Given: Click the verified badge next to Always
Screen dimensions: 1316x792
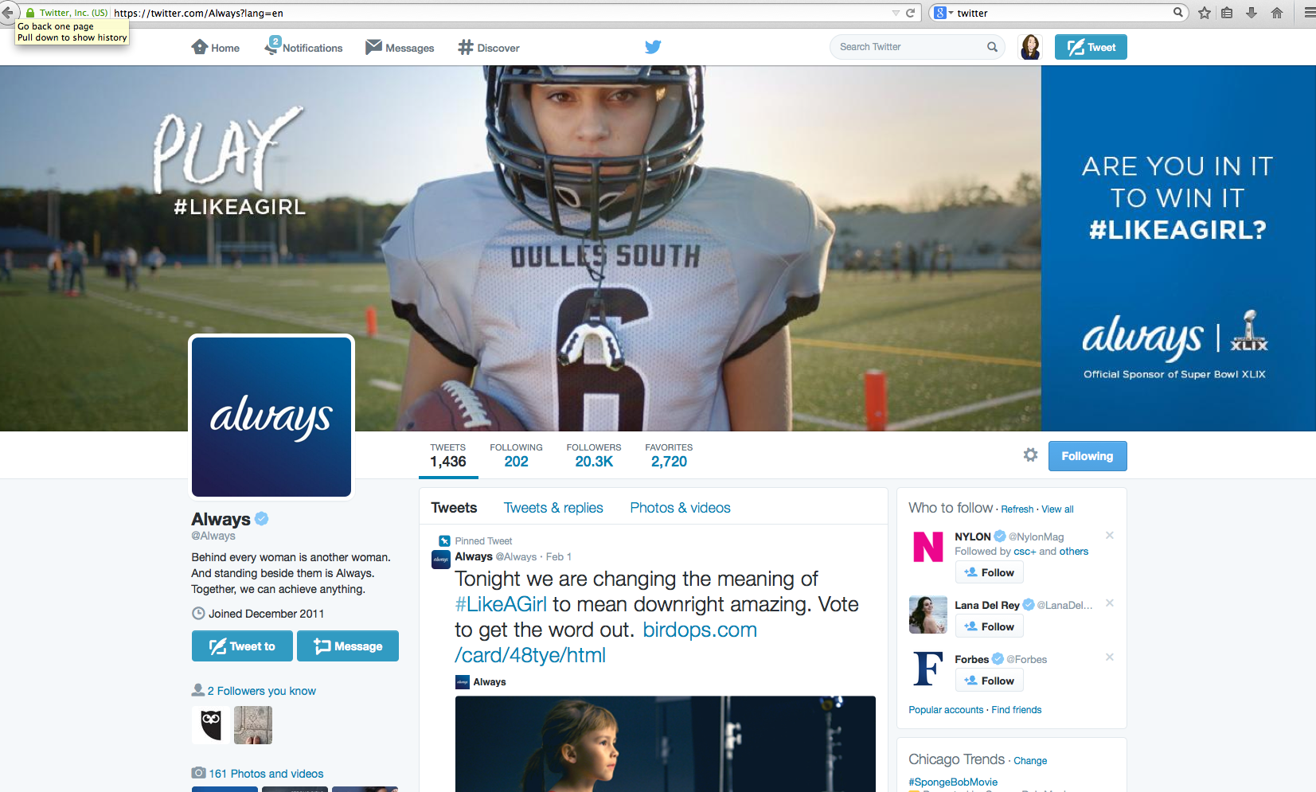Looking at the screenshot, I should [x=262, y=519].
